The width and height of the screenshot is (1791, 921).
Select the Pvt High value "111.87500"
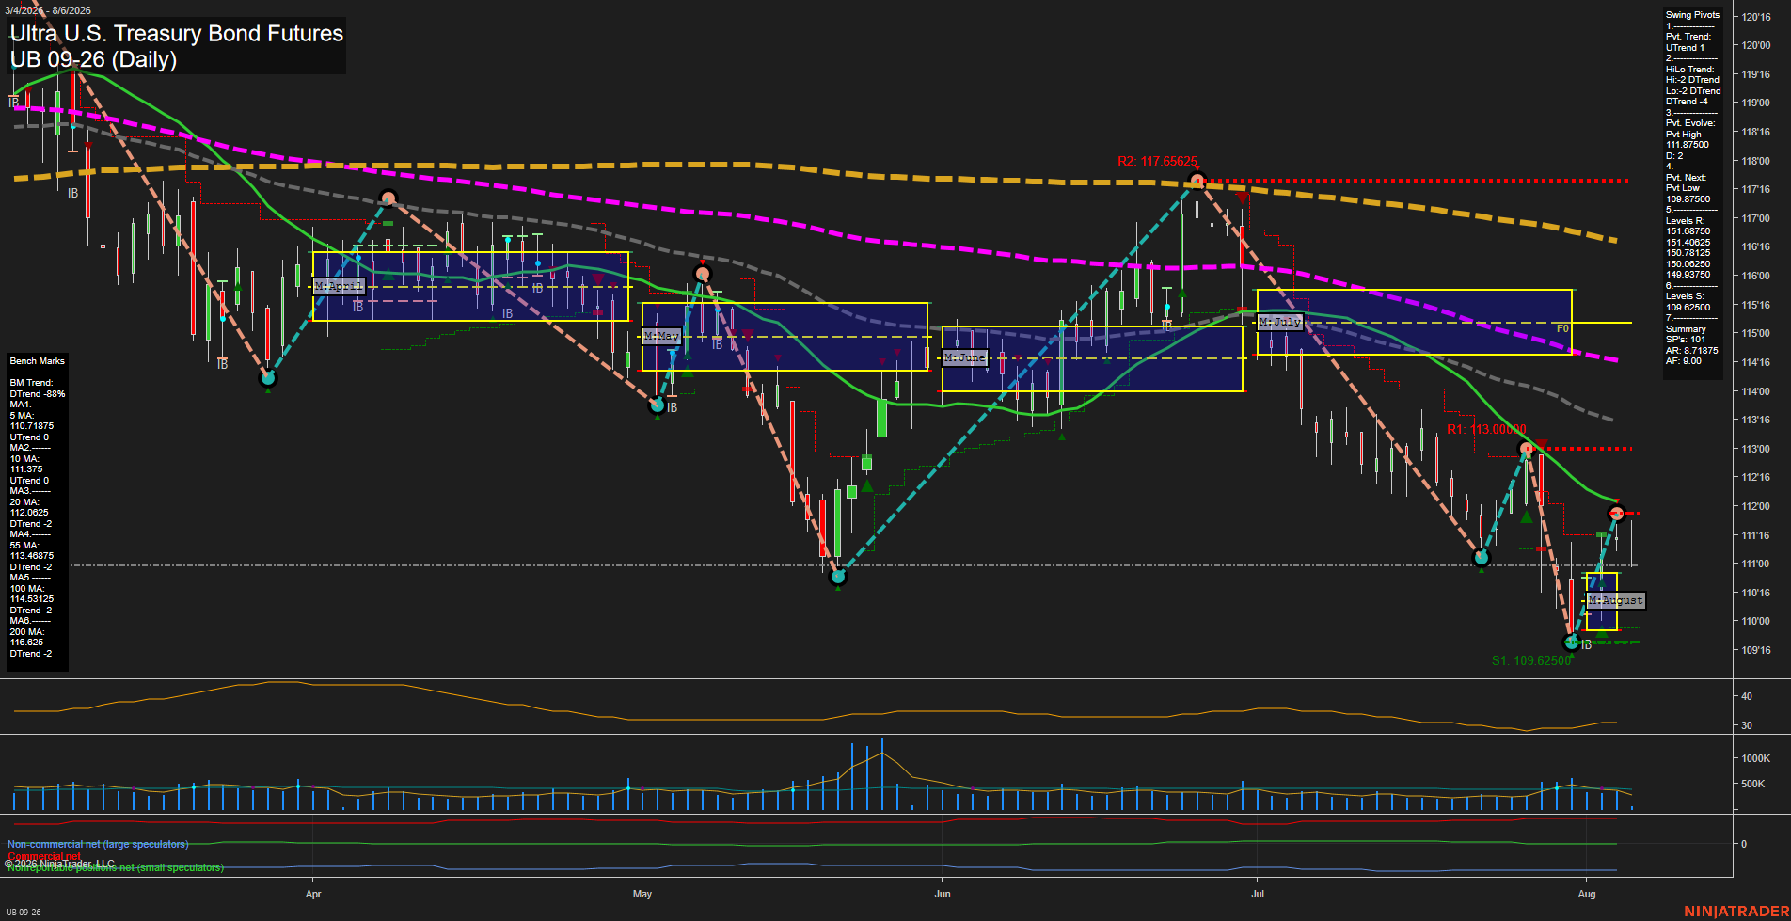click(x=1688, y=145)
